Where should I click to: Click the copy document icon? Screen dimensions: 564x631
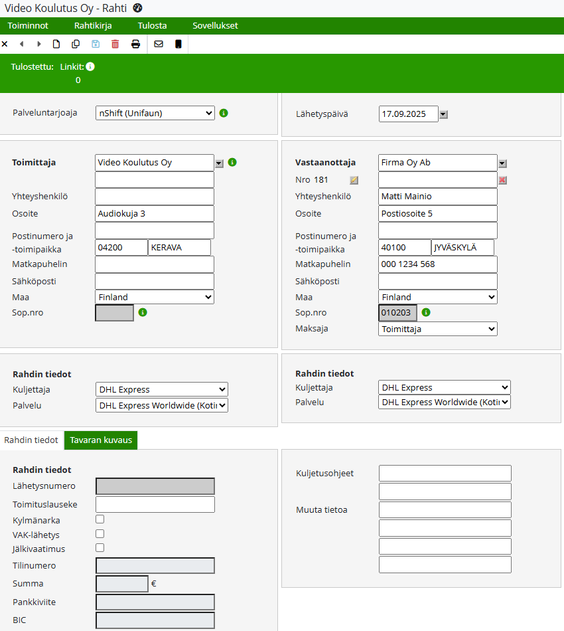click(x=76, y=44)
